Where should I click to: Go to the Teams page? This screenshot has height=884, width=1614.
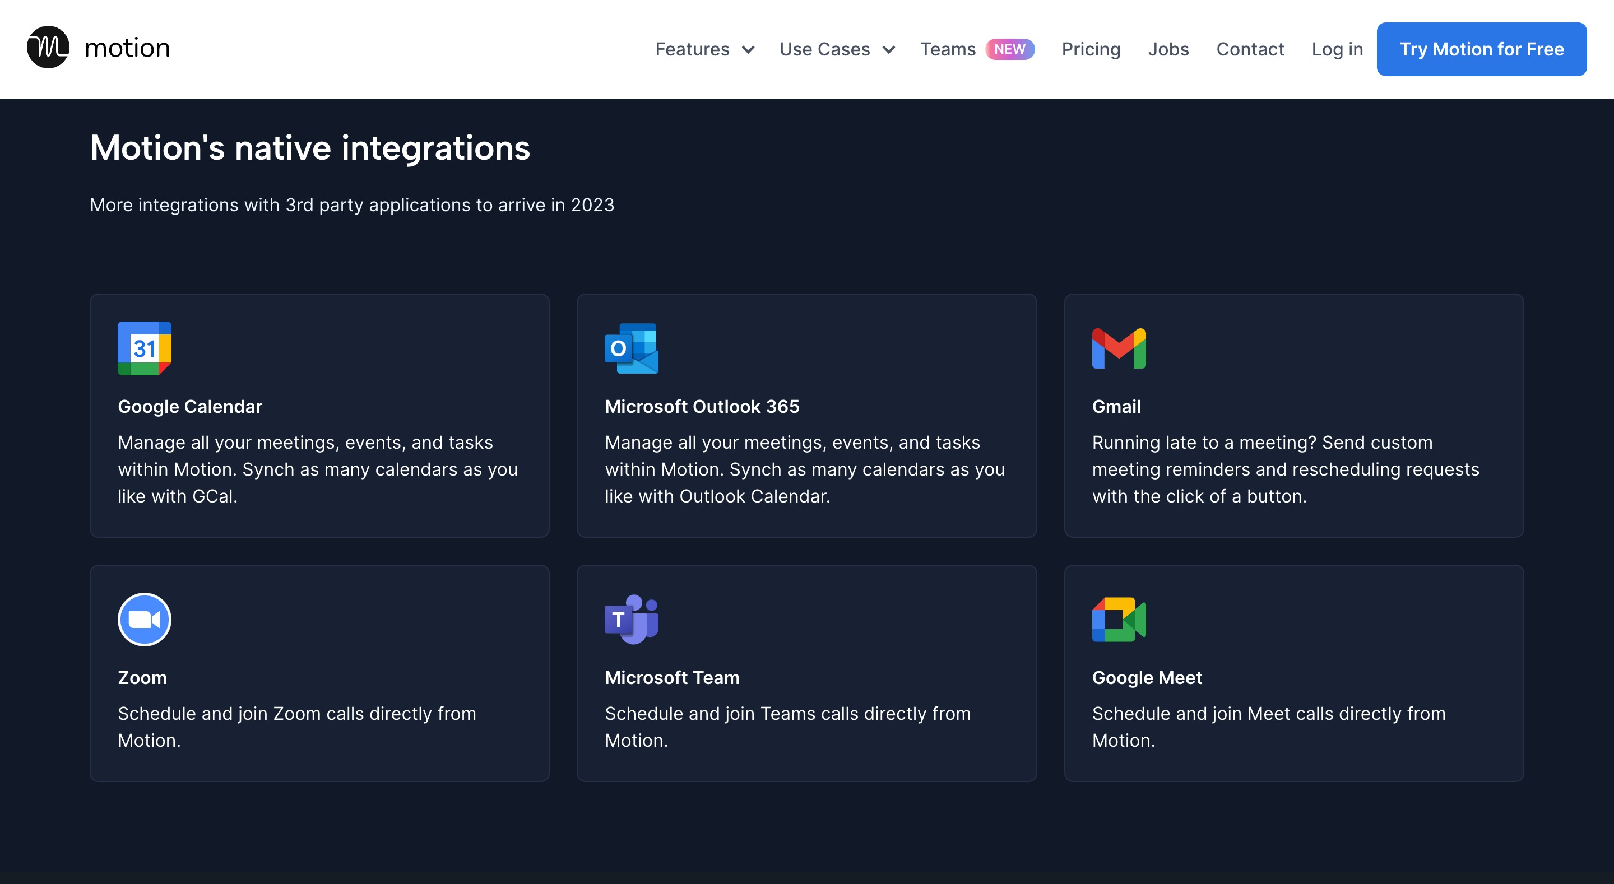tap(948, 49)
